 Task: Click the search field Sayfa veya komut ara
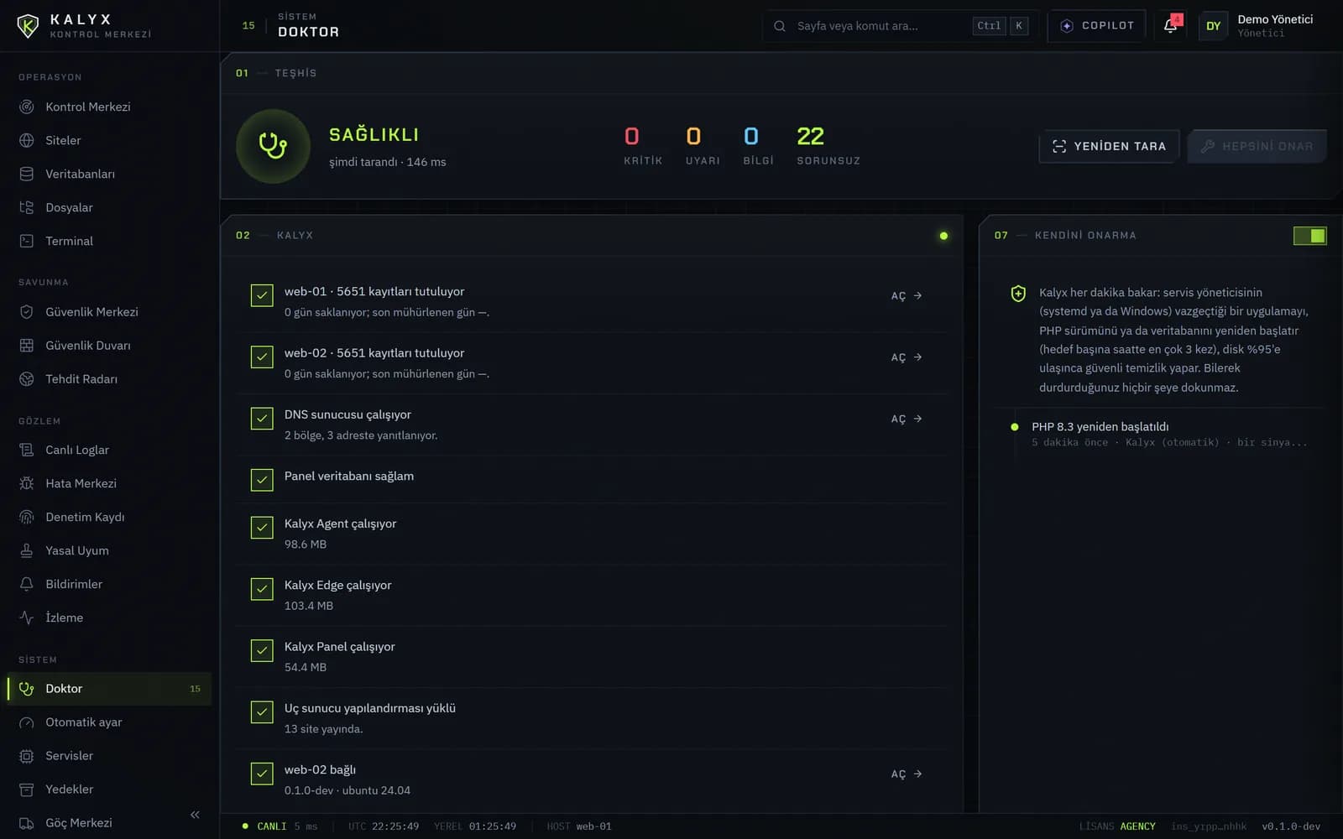[900, 26]
